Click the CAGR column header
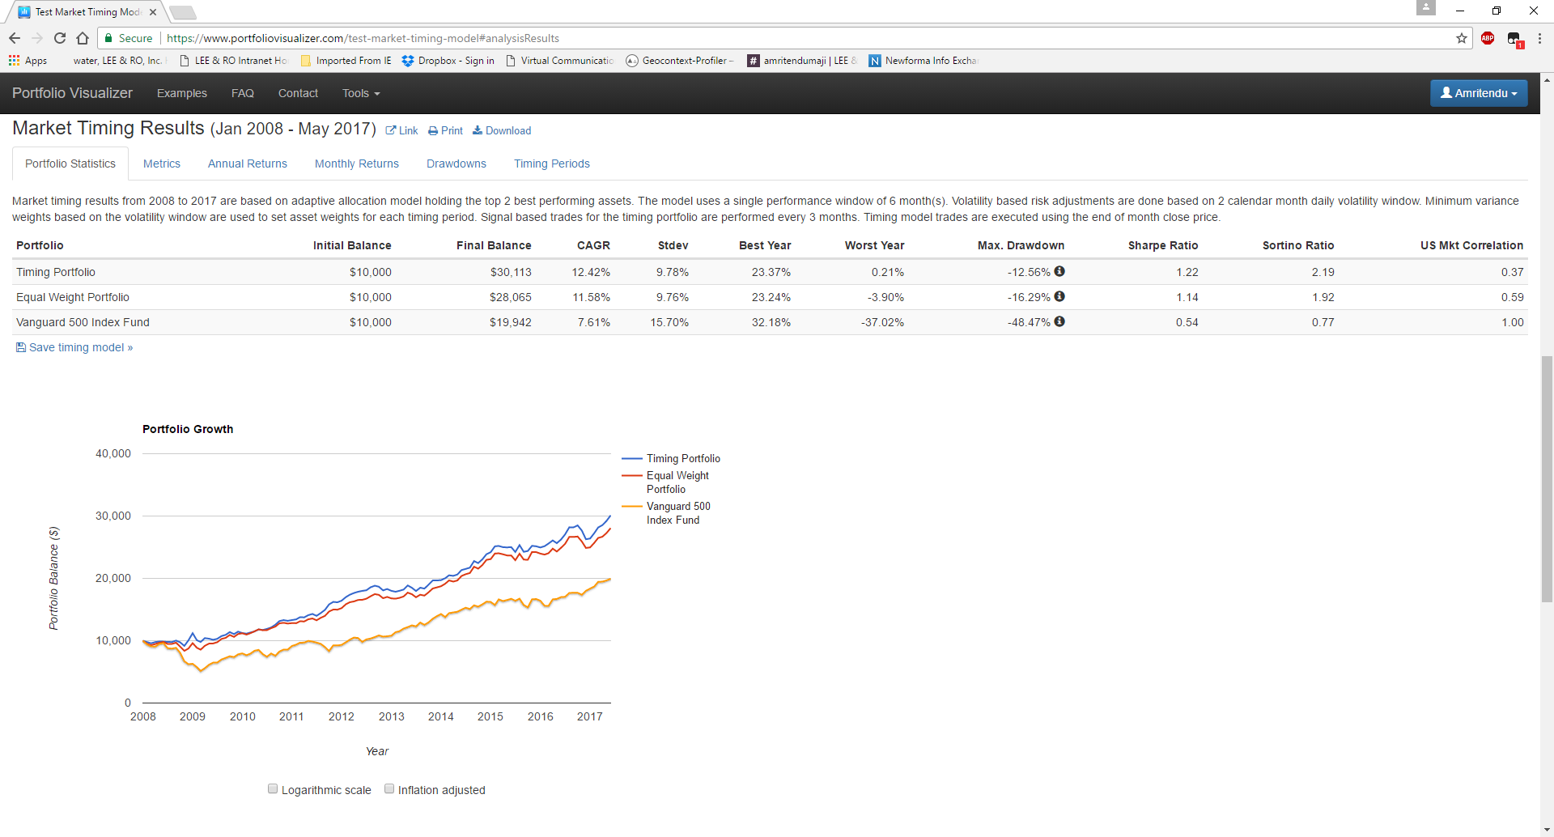Screen dimensions: 1554x837 click(593, 245)
